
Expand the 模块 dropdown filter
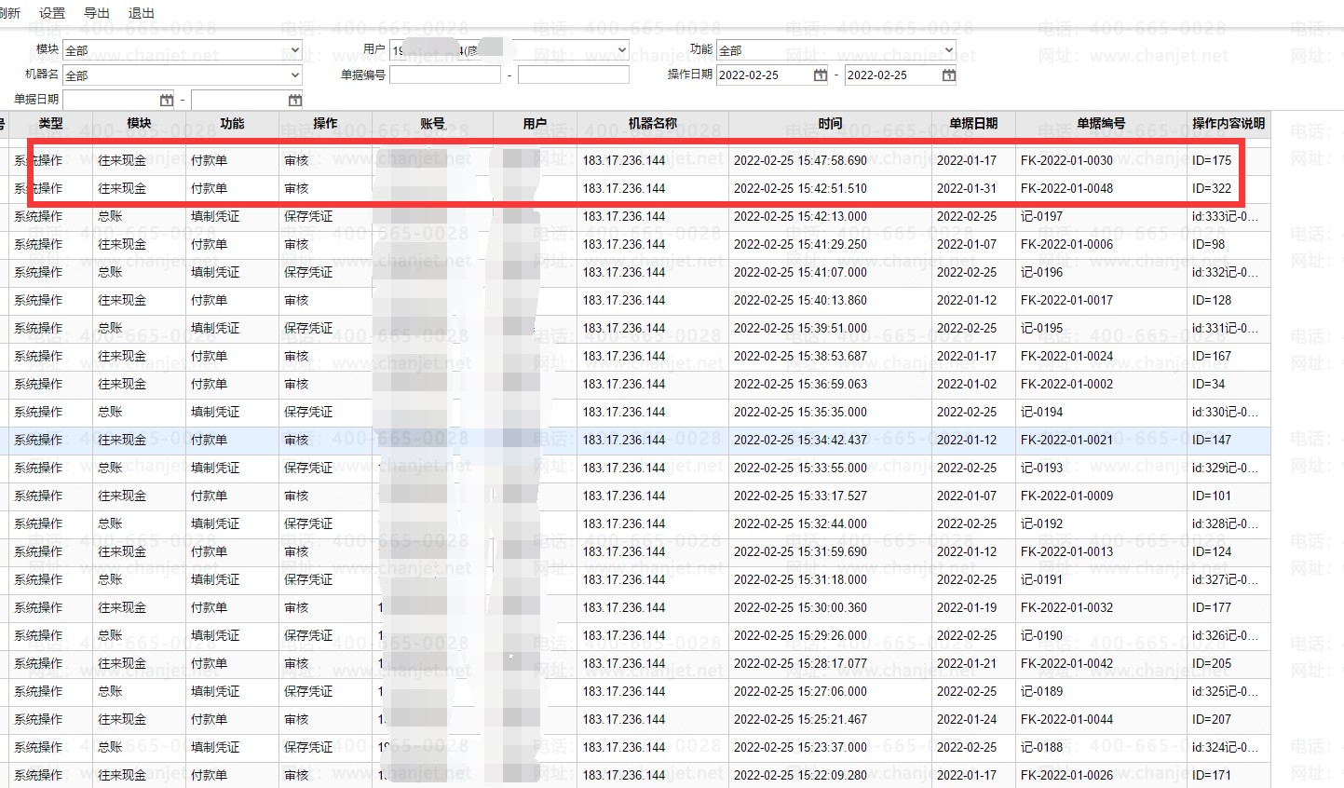[x=295, y=50]
